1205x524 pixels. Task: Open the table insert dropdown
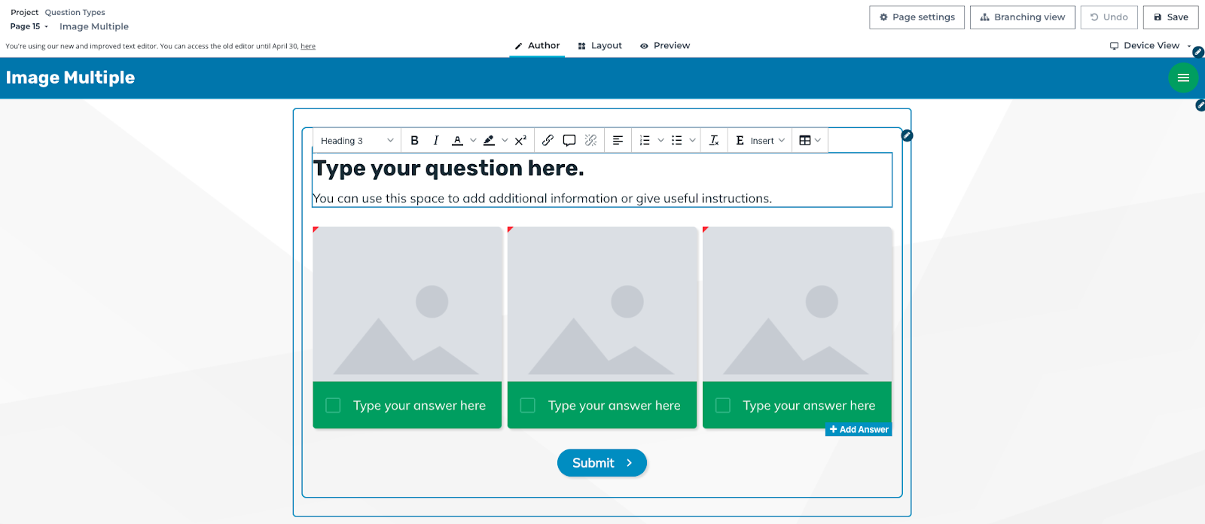pos(810,141)
